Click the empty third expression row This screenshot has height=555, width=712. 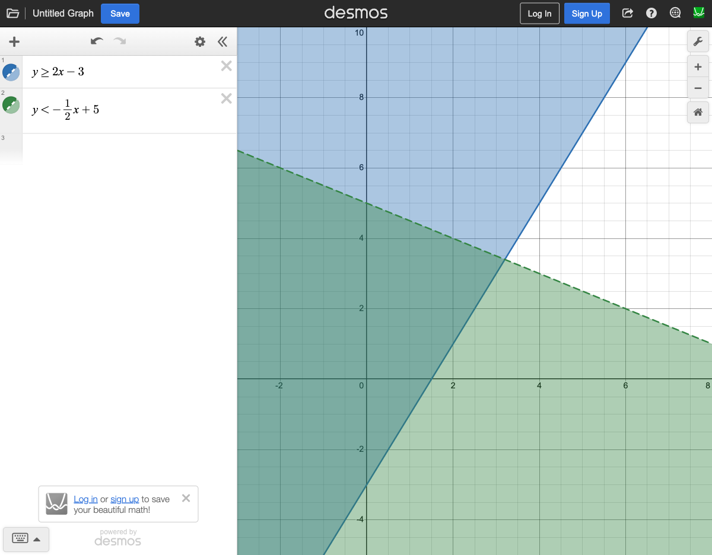tap(129, 148)
